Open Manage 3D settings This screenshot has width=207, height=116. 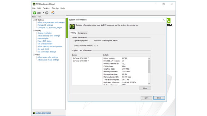pyautogui.click(x=45, y=25)
